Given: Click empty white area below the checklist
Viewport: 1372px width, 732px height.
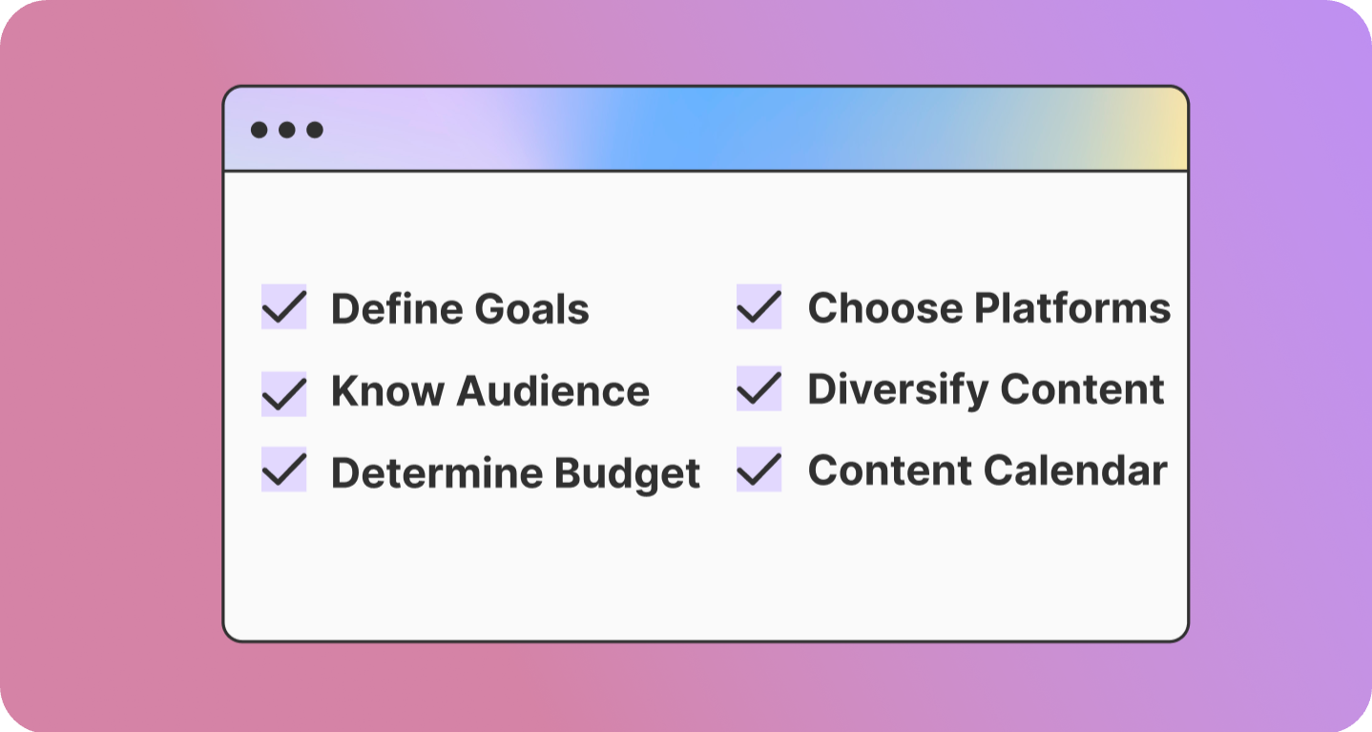Looking at the screenshot, I should 706,573.
